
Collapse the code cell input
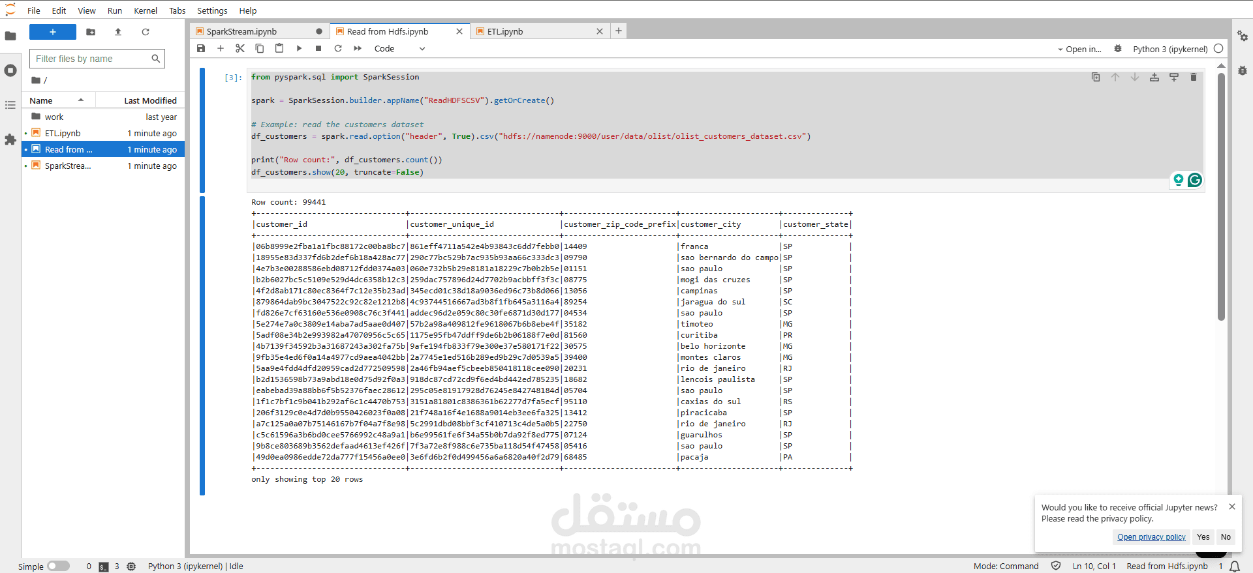pos(202,130)
